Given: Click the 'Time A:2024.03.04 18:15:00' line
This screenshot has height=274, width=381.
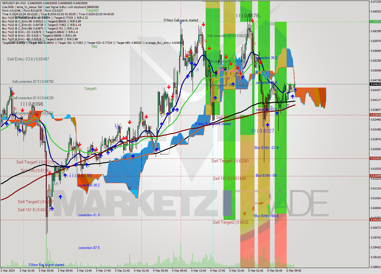Looking at the screenshot, I should click(57, 14).
